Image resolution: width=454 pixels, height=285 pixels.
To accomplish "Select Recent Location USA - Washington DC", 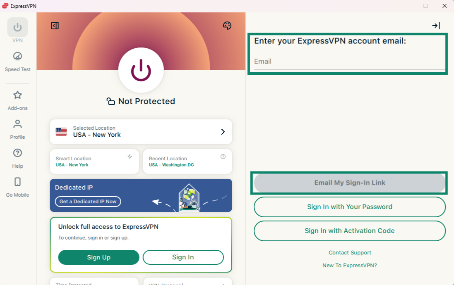I will [x=187, y=161].
